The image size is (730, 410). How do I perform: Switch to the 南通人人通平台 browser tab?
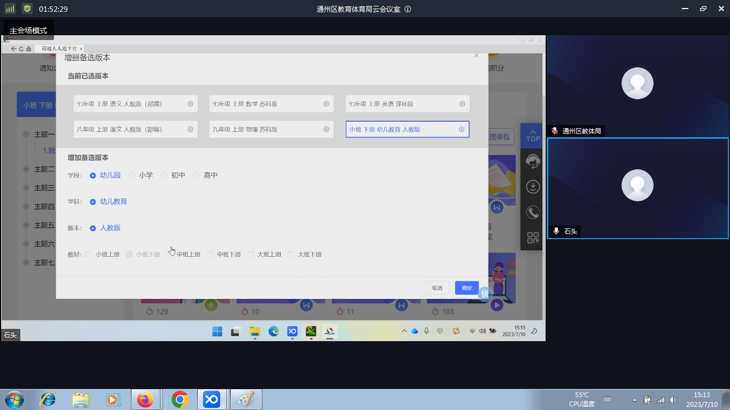[59, 49]
